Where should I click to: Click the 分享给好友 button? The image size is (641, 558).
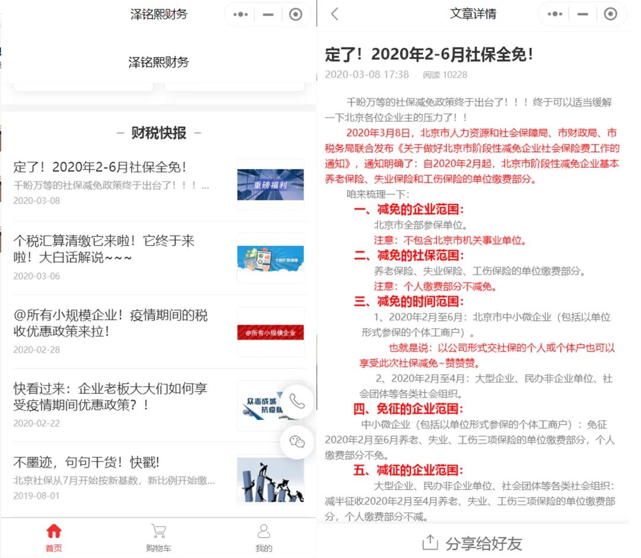click(x=473, y=543)
